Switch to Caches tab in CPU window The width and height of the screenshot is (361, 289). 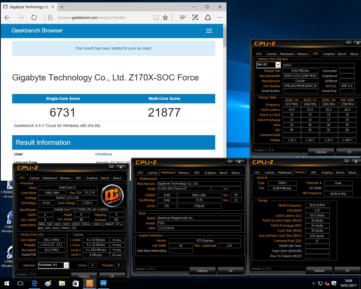point(34,178)
